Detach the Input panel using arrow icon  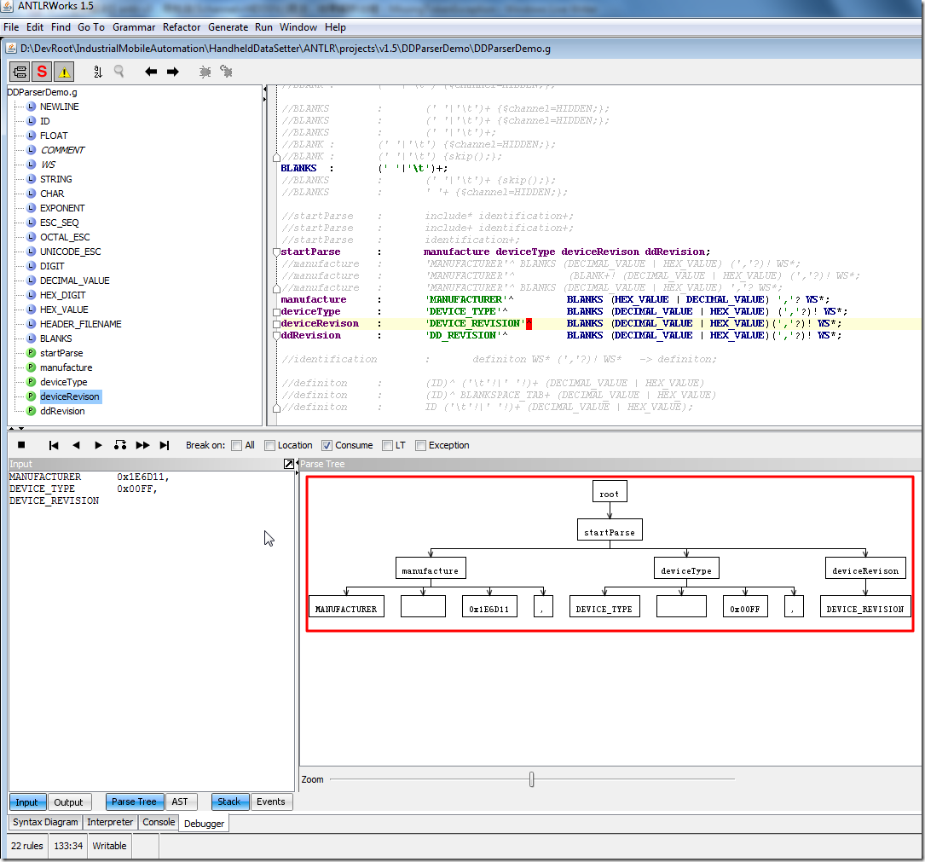coord(289,464)
